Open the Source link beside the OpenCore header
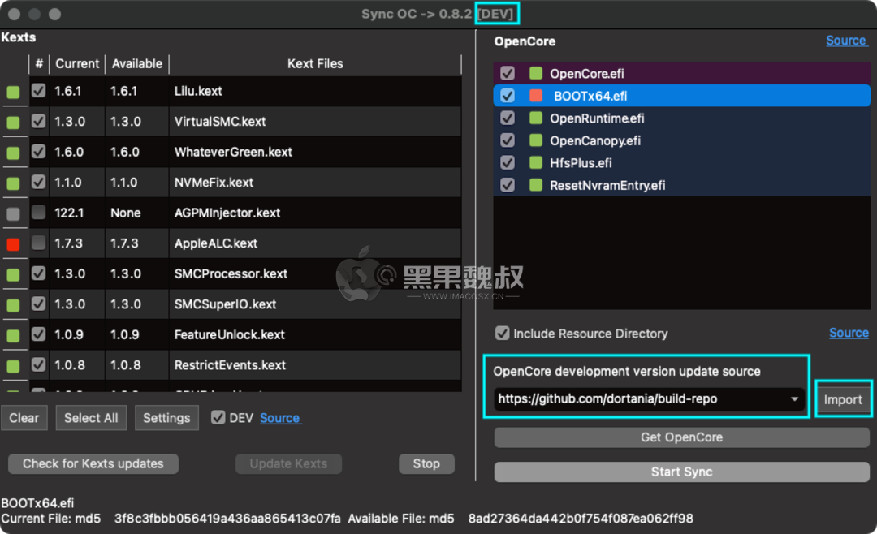Viewport: 877px width, 534px height. (x=847, y=40)
